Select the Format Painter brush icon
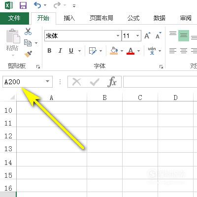Viewport: 197px width, 197px height. 28,54
